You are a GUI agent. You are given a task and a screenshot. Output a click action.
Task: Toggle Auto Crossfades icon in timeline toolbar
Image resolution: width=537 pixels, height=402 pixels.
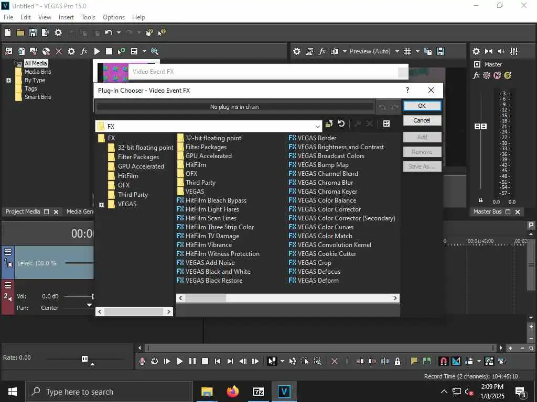click(x=456, y=361)
